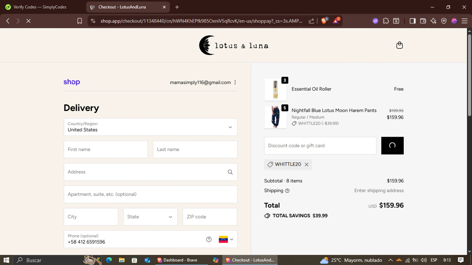
Task: Click the taskbar Buscar search box
Action: coord(57,260)
